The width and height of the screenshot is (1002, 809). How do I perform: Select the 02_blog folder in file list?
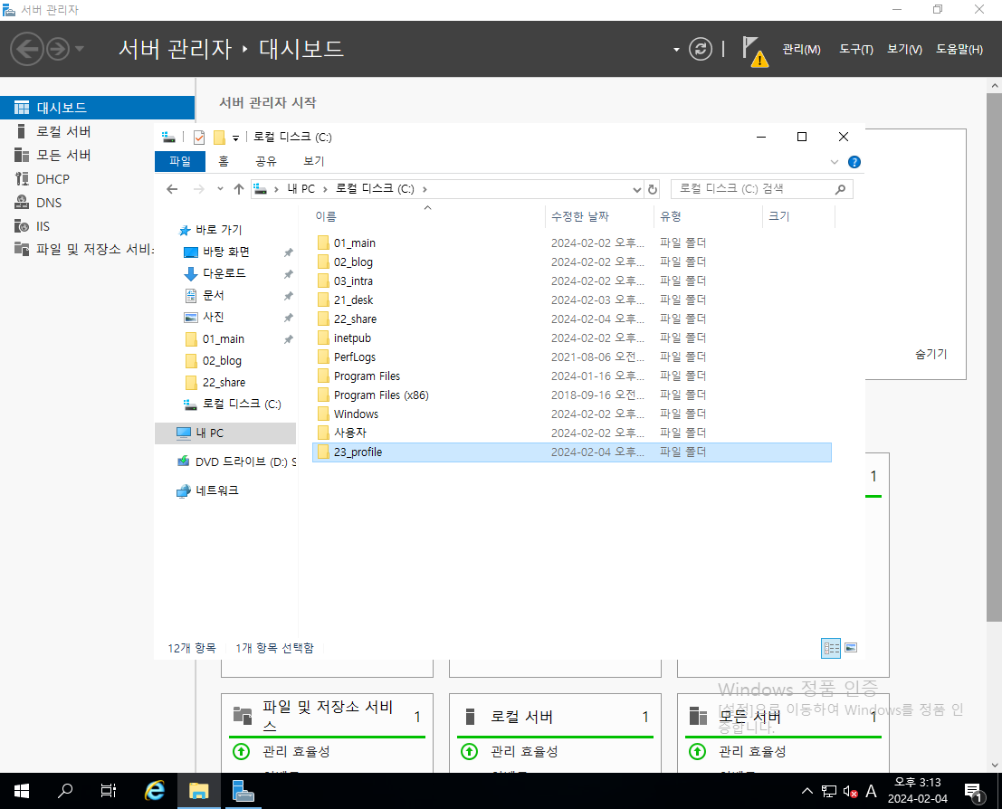coord(572,262)
